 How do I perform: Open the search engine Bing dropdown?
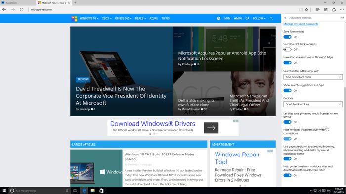tap(313, 77)
